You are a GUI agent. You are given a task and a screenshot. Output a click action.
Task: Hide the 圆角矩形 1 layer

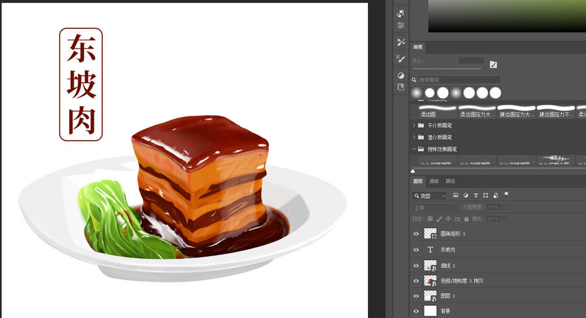416,234
